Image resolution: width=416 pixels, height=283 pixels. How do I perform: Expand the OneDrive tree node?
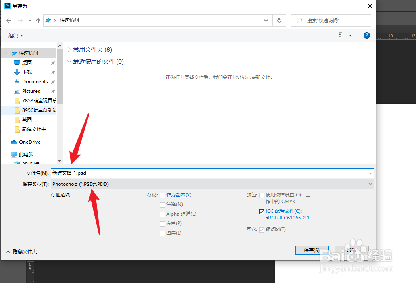6,142
